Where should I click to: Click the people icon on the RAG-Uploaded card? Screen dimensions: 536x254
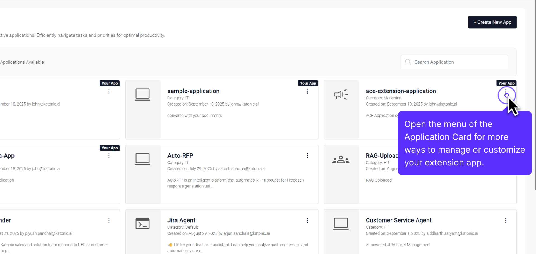(x=341, y=159)
